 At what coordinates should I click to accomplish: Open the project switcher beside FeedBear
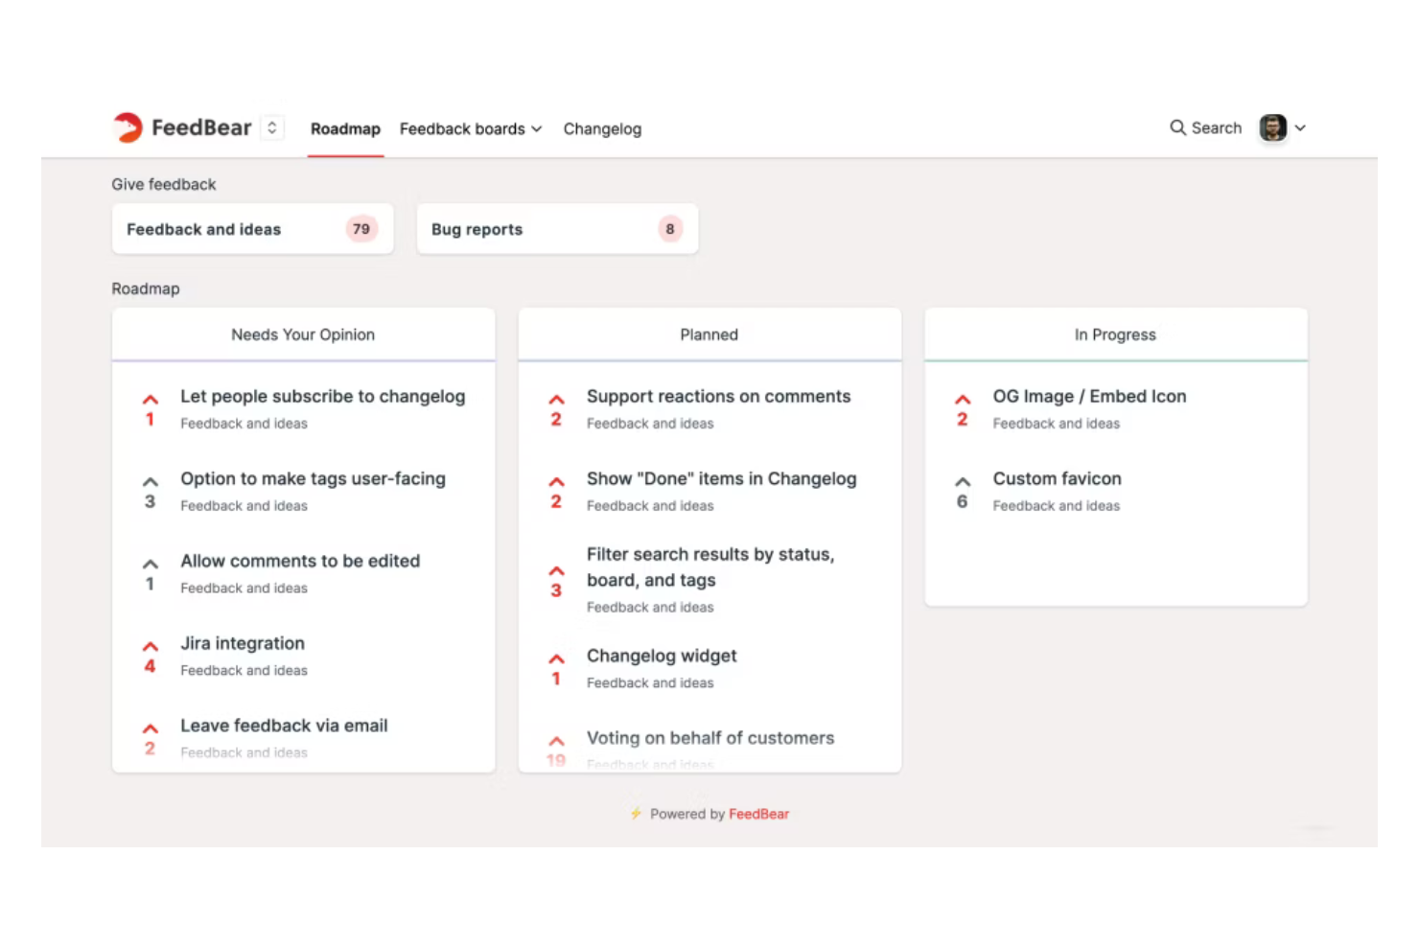(272, 127)
